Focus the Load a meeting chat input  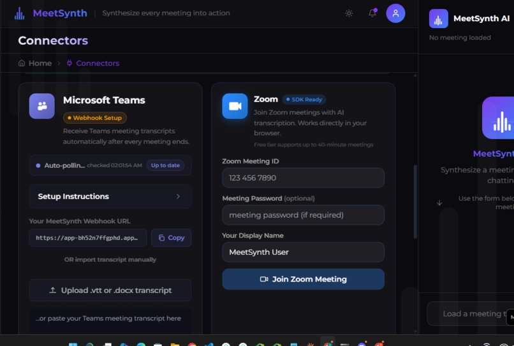click(471, 313)
